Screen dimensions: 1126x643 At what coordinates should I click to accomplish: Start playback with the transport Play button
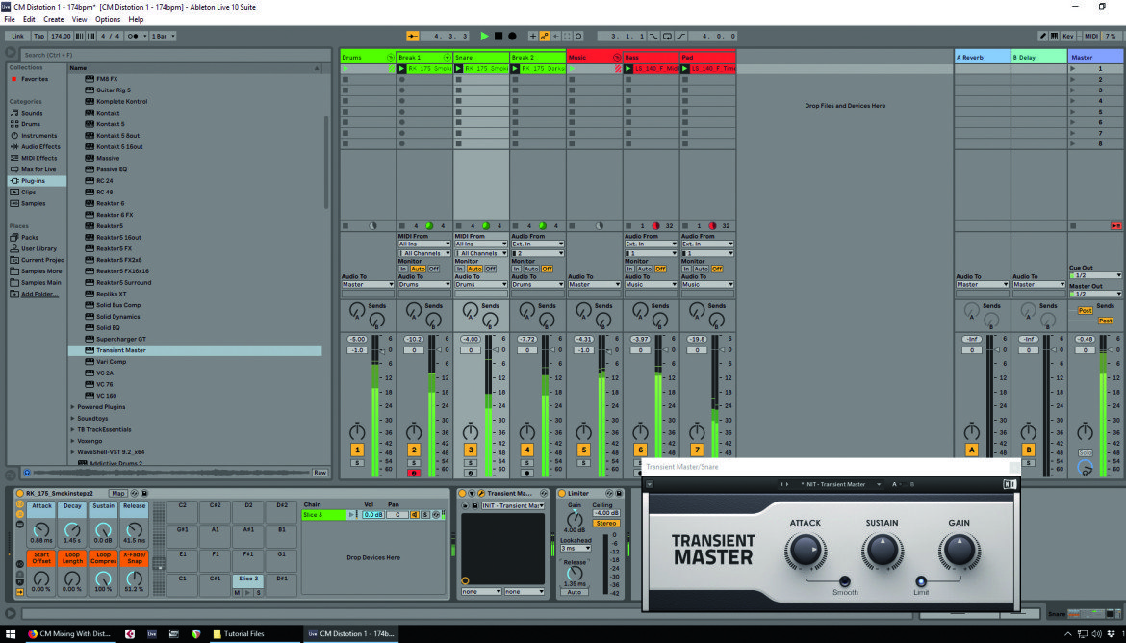coord(485,36)
